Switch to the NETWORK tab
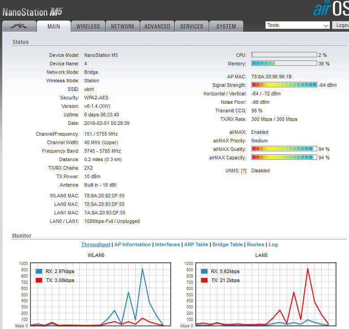The width and height of the screenshot is (349, 329). 123,26
